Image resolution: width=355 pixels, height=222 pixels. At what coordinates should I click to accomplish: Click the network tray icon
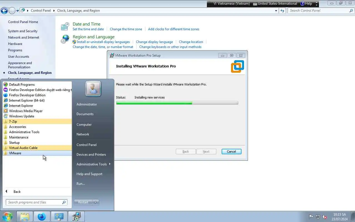click(x=318, y=217)
